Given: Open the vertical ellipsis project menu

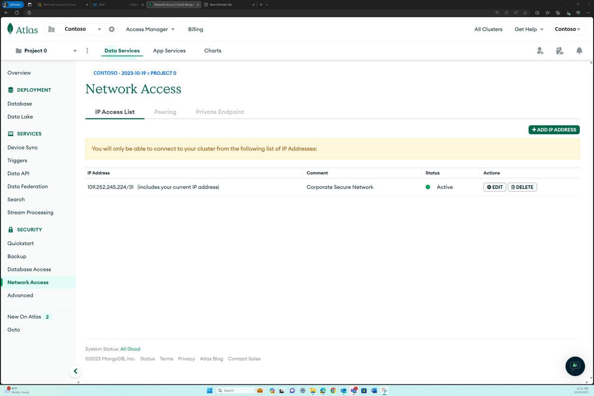Looking at the screenshot, I should point(87,50).
